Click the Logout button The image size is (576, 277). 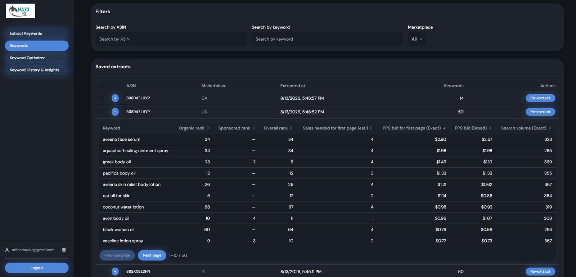[37, 268]
